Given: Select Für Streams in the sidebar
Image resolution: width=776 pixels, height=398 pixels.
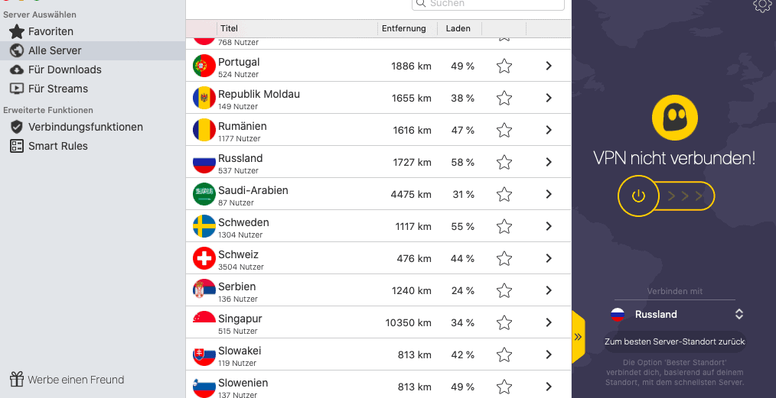Looking at the screenshot, I should [x=58, y=89].
